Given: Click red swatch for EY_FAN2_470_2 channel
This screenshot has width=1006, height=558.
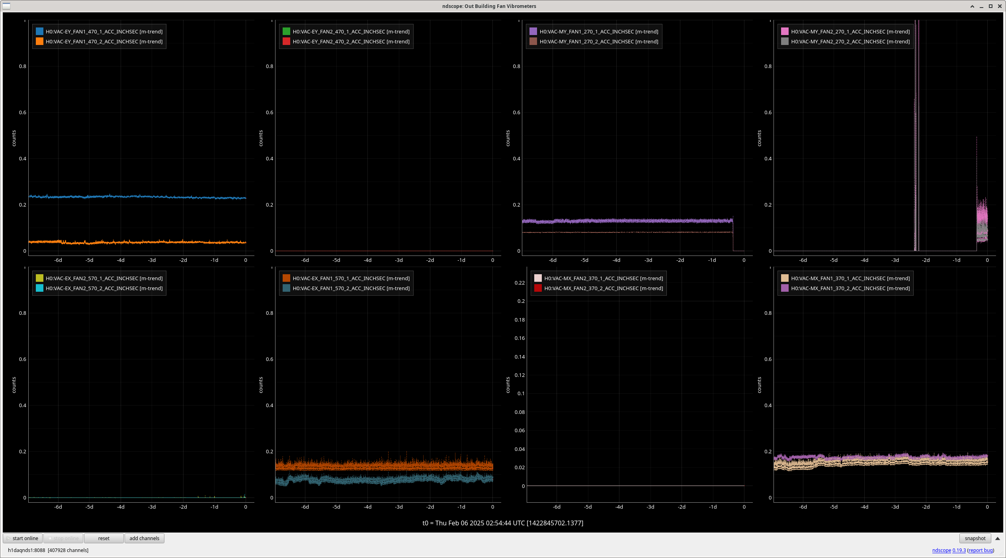Looking at the screenshot, I should point(286,41).
